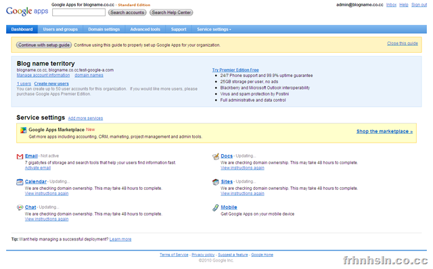
Task: Click Create new users link
Action: (x=51, y=84)
